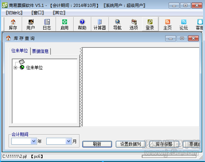This screenshot has height=162, width=205.
Task: Minimize the main 商易票据软件 window
Action: tap(174, 6)
